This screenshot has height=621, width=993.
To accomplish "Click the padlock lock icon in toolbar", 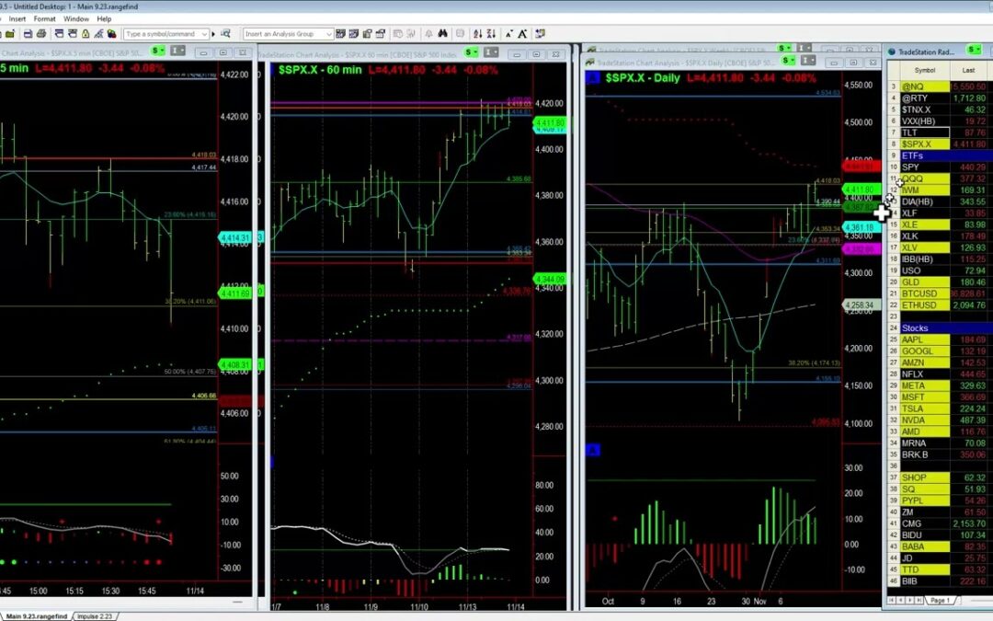I will click(x=86, y=34).
